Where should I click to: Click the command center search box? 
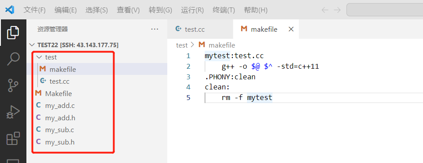pos(385,10)
